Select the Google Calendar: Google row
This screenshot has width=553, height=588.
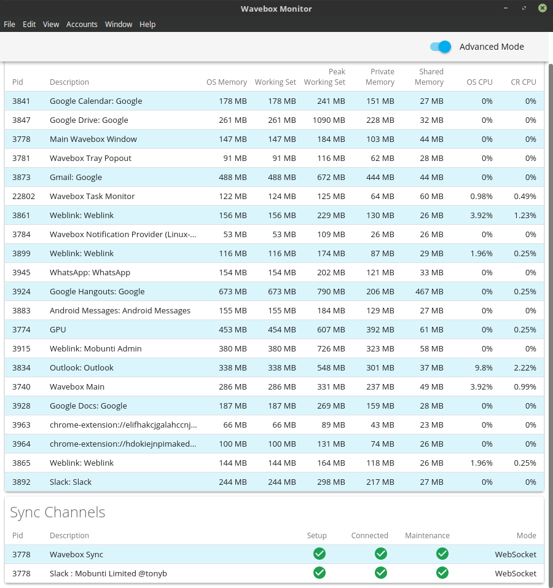274,101
